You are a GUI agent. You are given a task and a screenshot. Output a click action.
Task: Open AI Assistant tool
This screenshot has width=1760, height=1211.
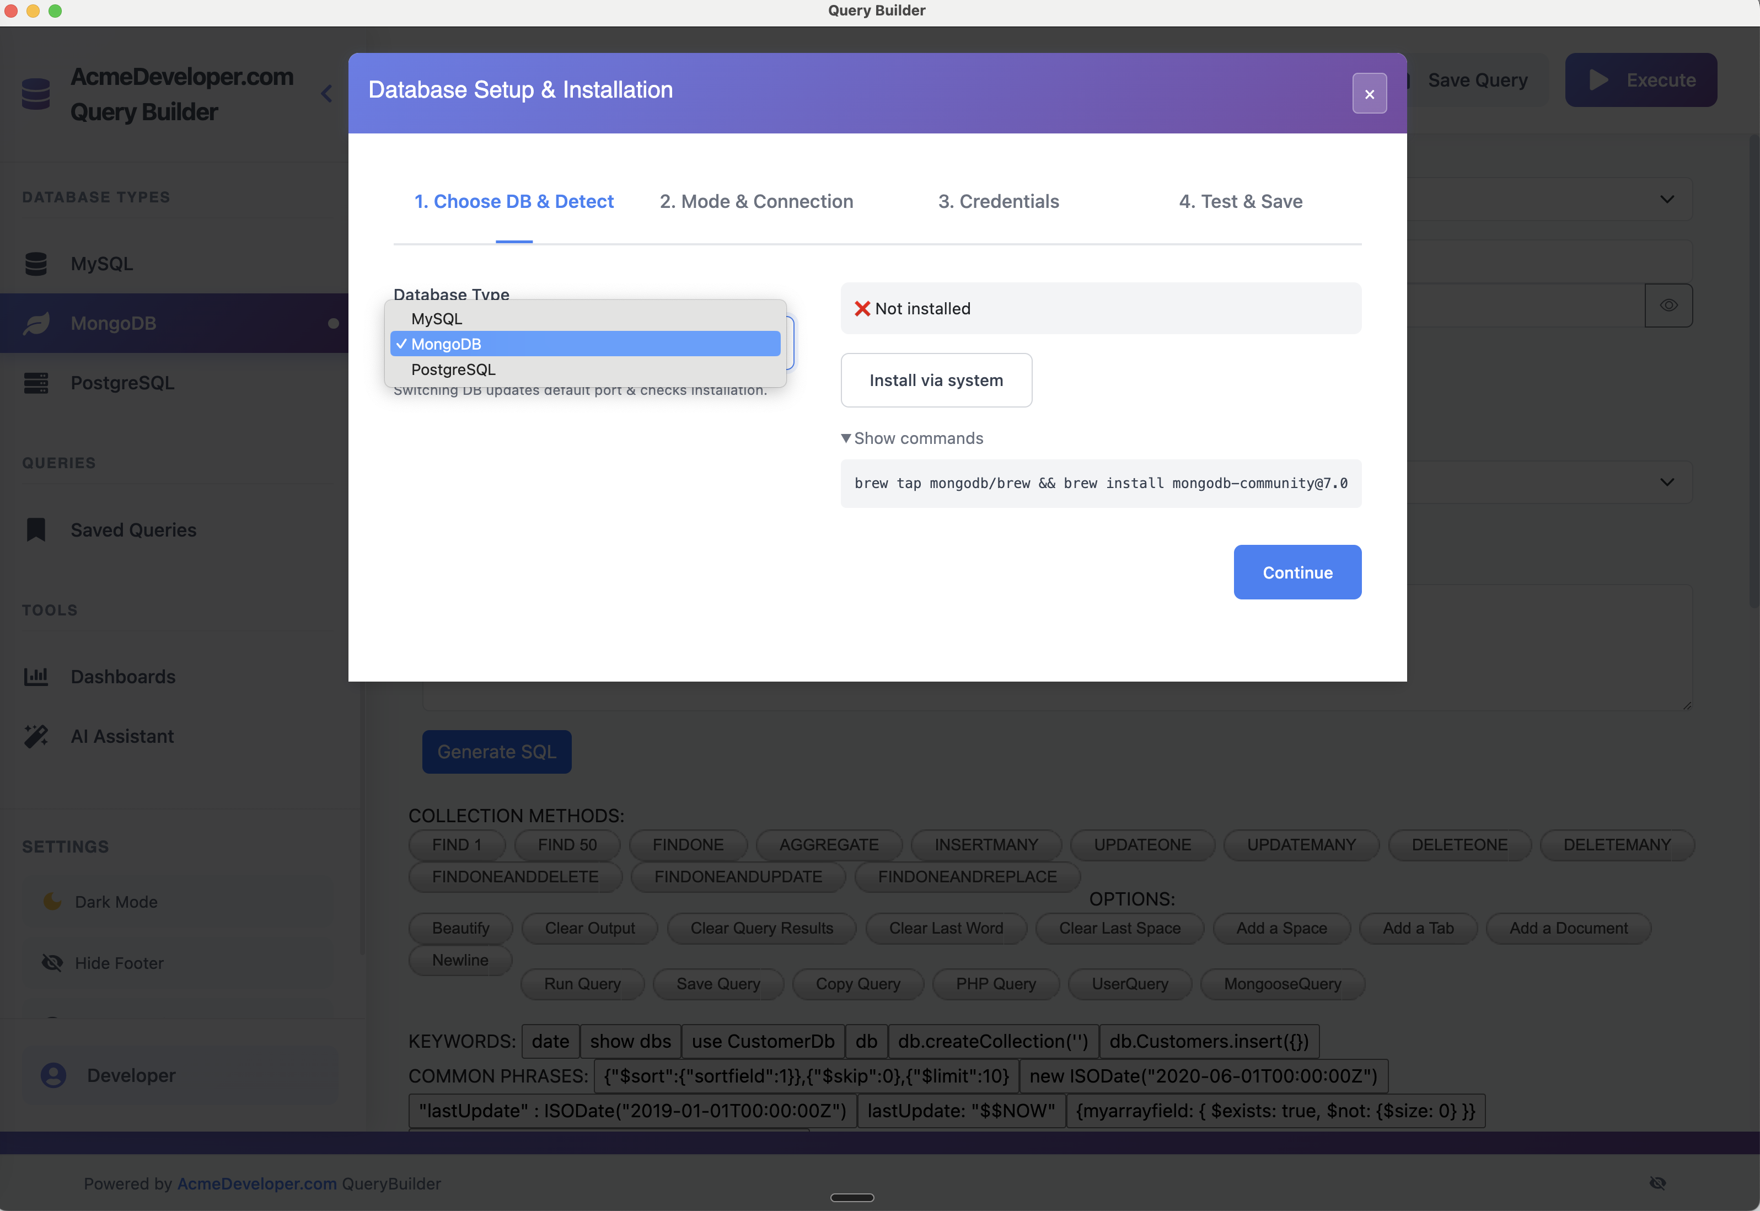pos(174,736)
